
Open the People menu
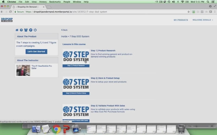pyautogui.click(x=67, y=2)
